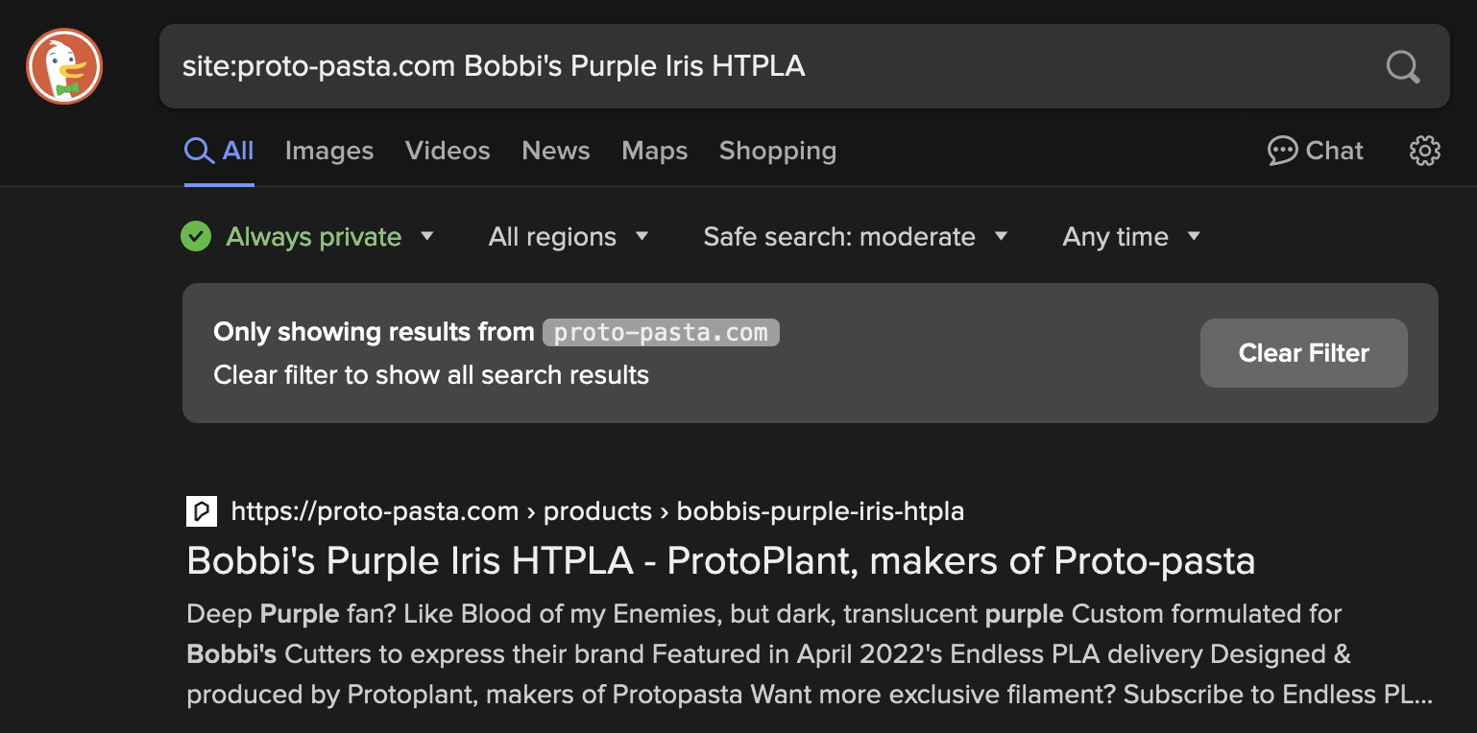Viewport: 1477px width, 733px height.
Task: Open settings via the gear icon
Action: pos(1425,151)
